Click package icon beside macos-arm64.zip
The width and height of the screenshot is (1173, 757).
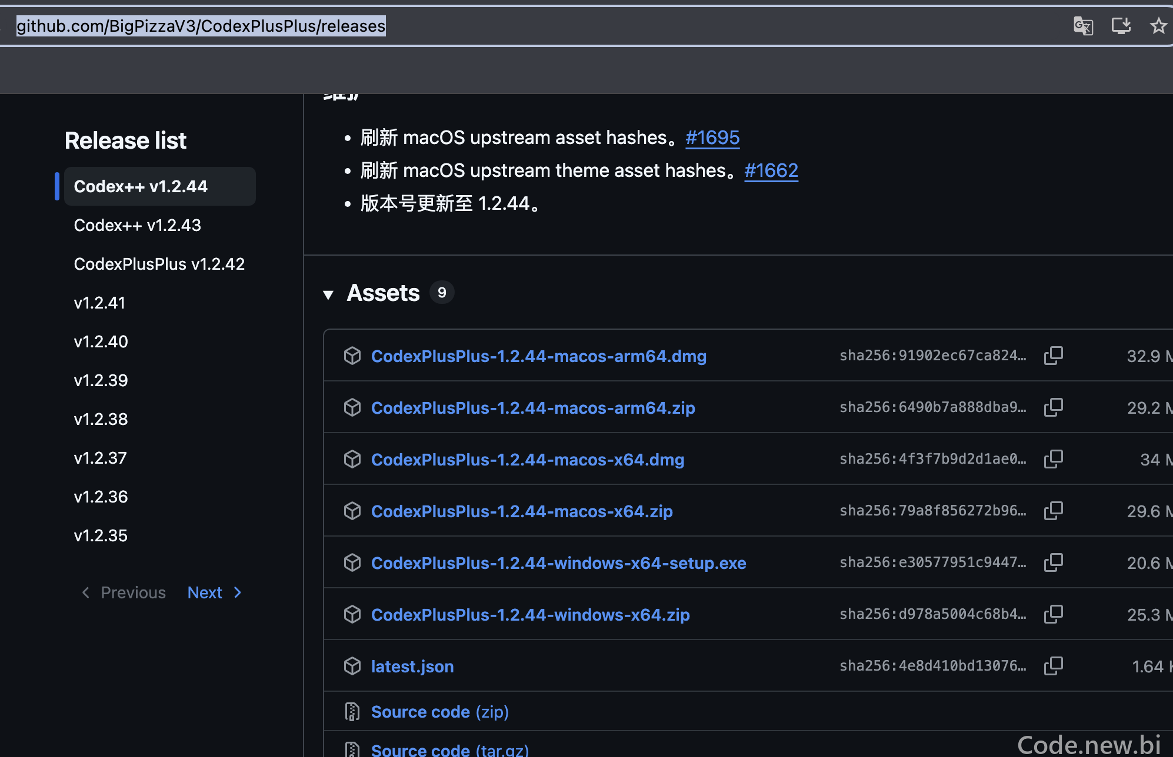tap(352, 407)
